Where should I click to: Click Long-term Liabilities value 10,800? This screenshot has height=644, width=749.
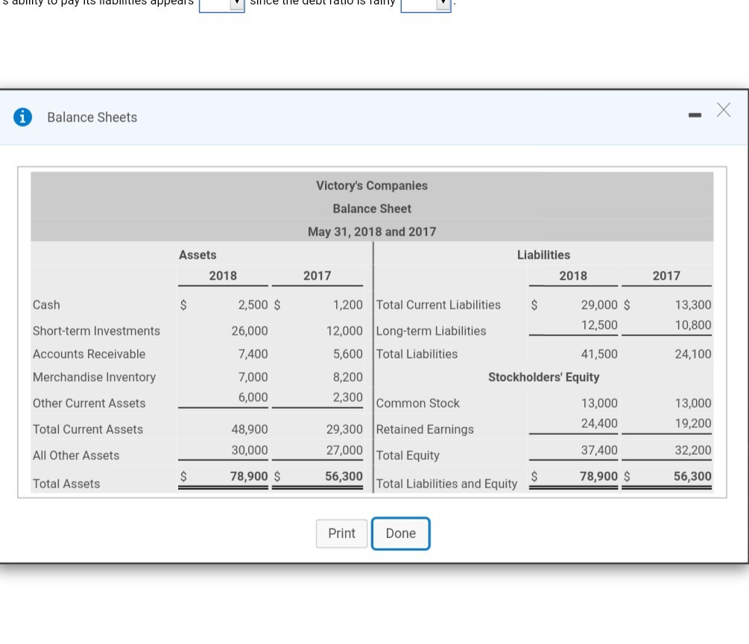pyautogui.click(x=693, y=325)
